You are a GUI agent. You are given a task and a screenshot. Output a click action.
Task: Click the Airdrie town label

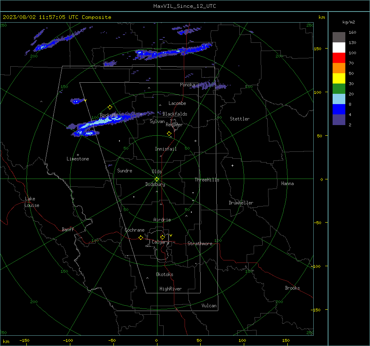click(162, 220)
